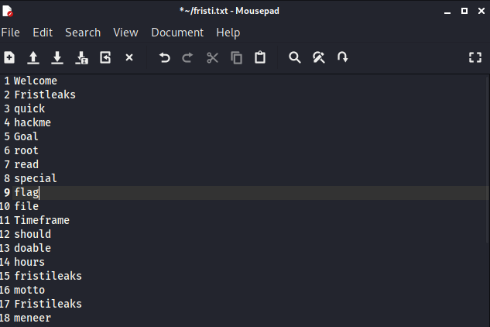The width and height of the screenshot is (490, 327).
Task: Click the Go to line icon
Action: [342, 57]
